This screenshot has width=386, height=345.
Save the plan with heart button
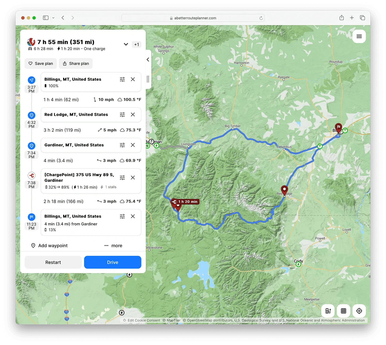coord(41,64)
